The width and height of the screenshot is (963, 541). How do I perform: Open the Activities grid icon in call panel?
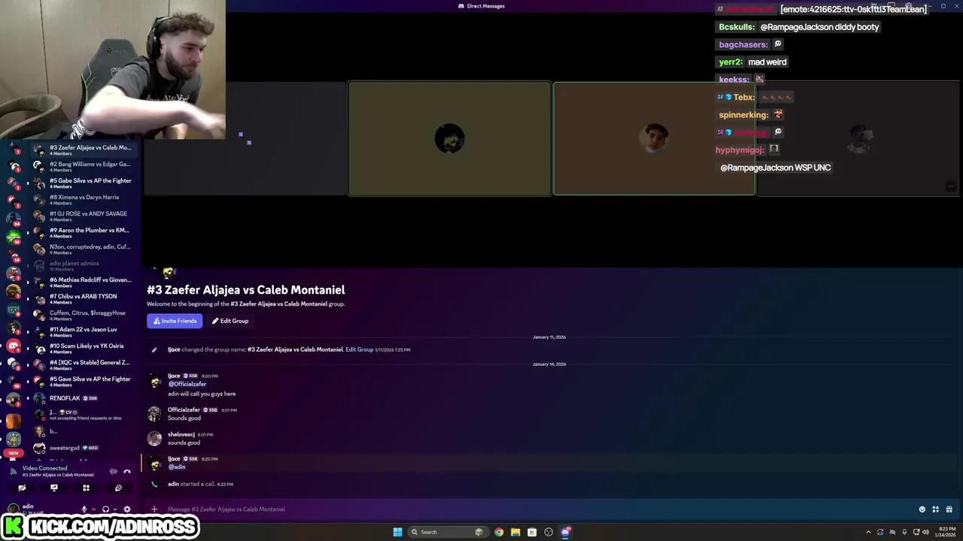tap(86, 488)
